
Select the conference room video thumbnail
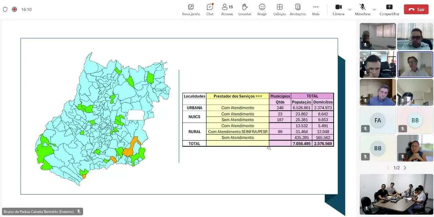[x=396, y=194]
